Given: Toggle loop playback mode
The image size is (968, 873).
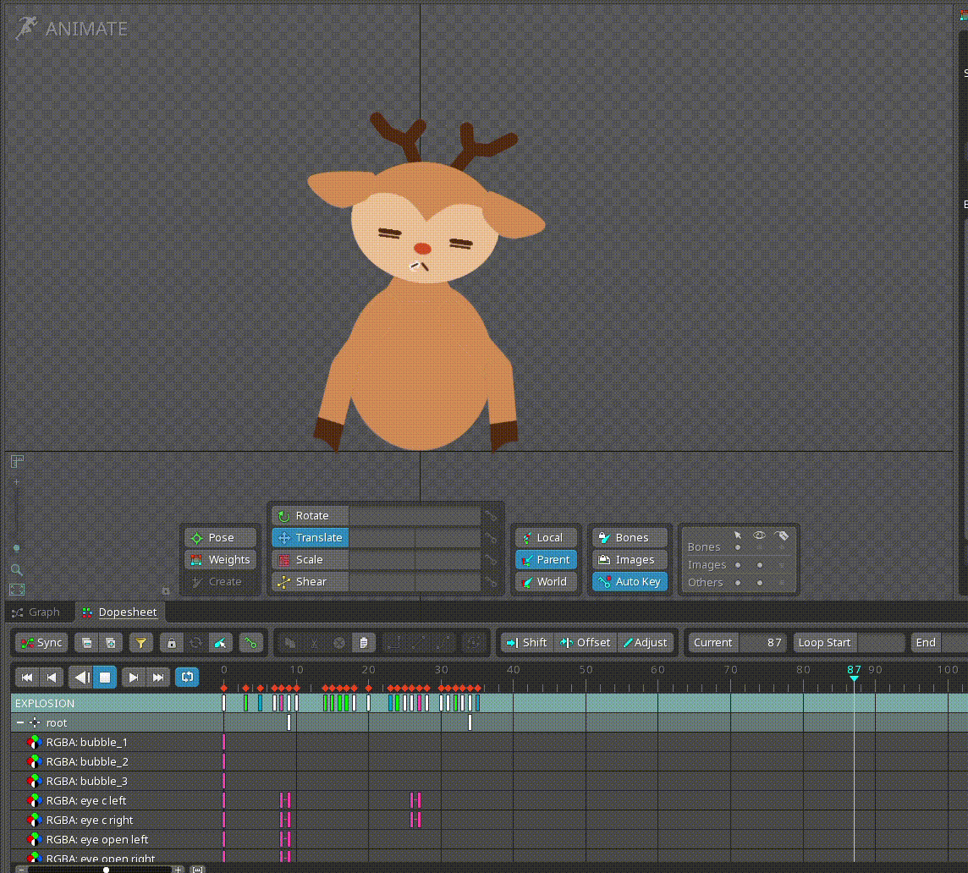Looking at the screenshot, I should pos(187,677).
